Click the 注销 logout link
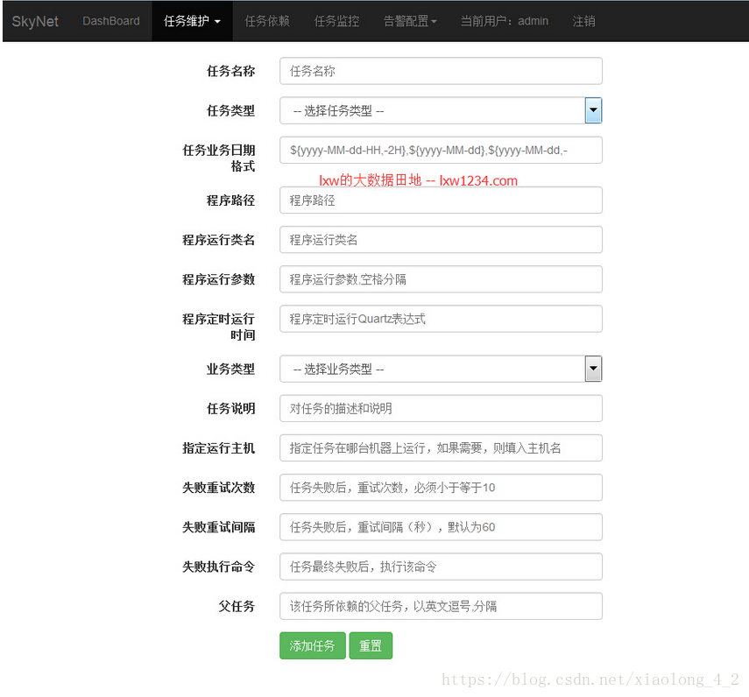The height and width of the screenshot is (697, 749). (583, 21)
